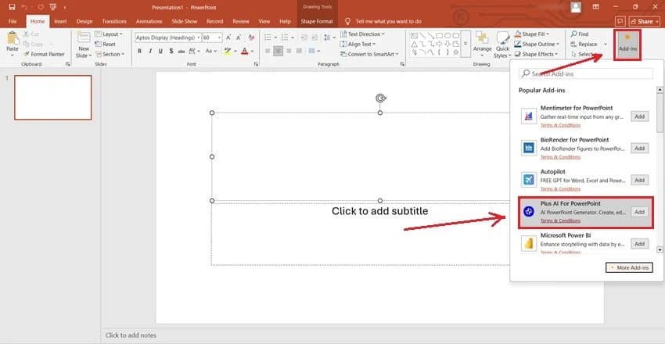Apply text shadow formatting
The height and width of the screenshot is (344, 665).
171,51
